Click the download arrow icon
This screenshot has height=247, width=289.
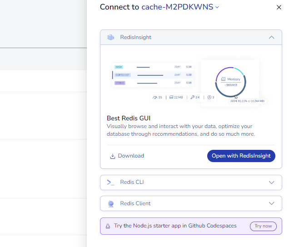pos(112,156)
